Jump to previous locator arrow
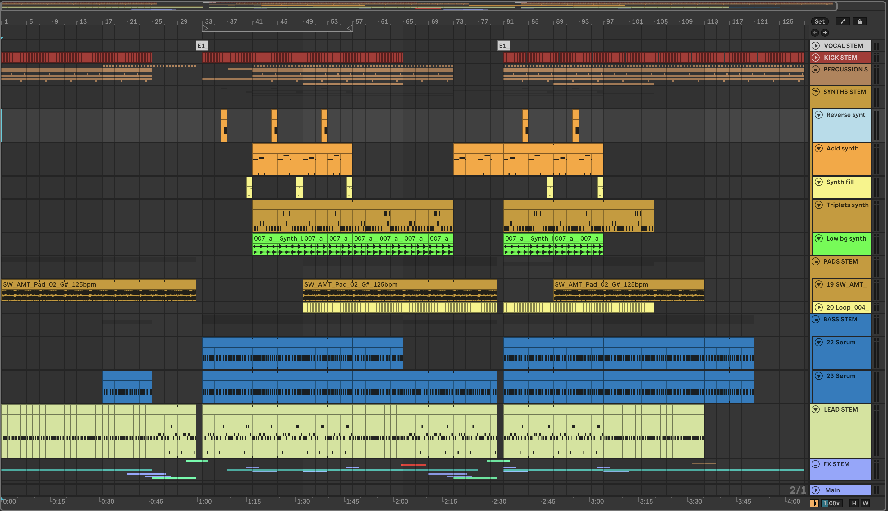 click(x=815, y=33)
